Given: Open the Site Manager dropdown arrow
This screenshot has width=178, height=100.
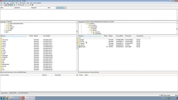Looking at the screenshot, I should click(x=3, y=5).
